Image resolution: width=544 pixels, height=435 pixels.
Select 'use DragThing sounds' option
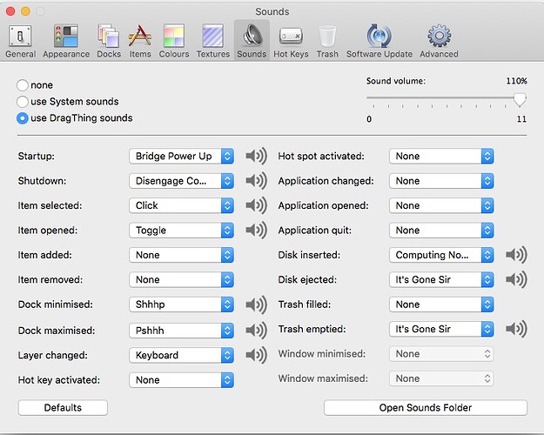23,118
